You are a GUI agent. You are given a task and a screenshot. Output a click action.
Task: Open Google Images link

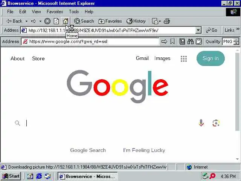click(162, 58)
